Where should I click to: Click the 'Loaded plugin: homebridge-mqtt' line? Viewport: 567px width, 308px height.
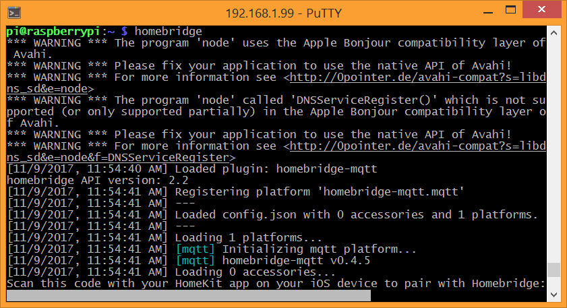pyautogui.click(x=192, y=168)
